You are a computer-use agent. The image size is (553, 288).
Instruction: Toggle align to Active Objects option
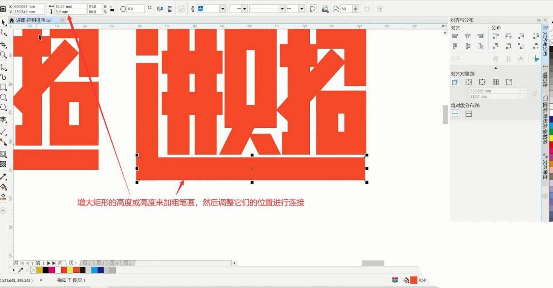point(455,82)
